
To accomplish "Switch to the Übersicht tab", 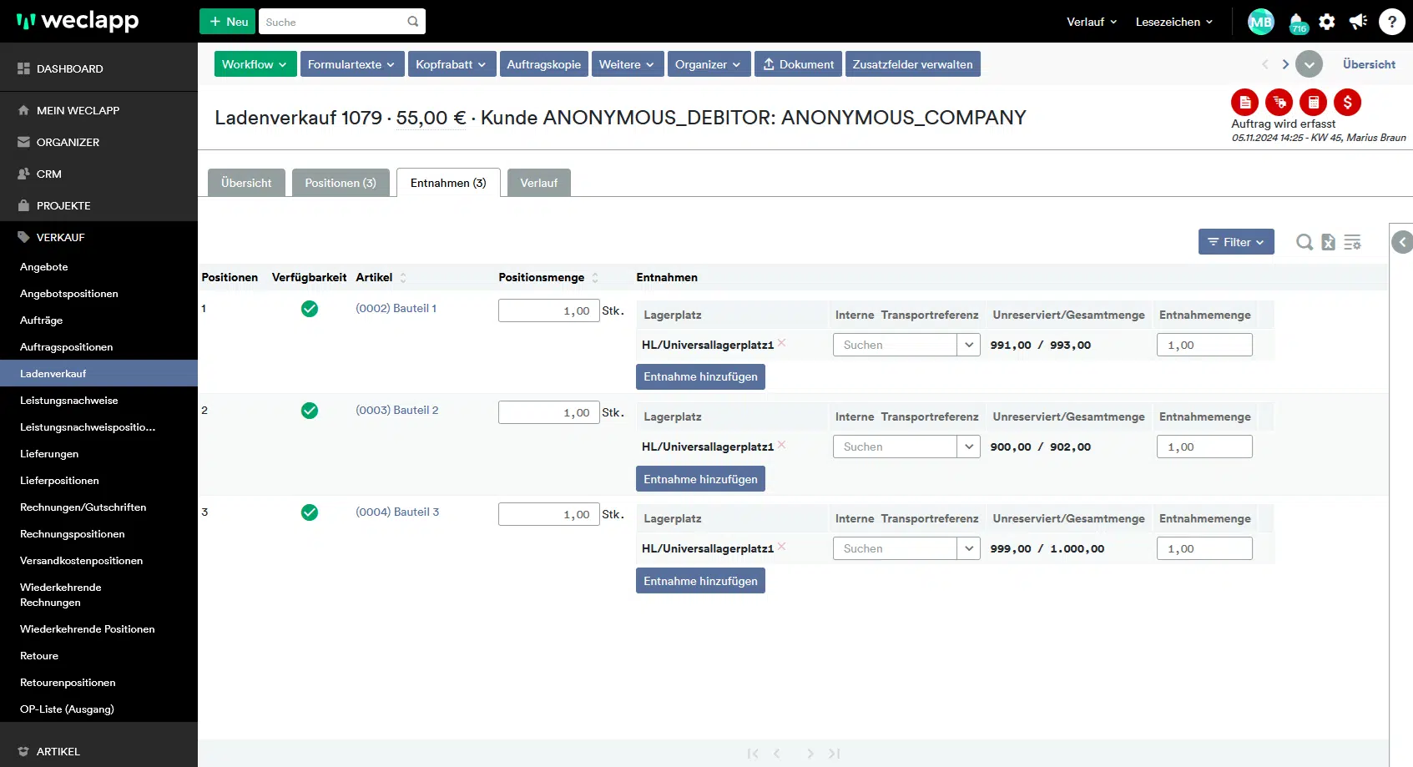I will point(246,183).
